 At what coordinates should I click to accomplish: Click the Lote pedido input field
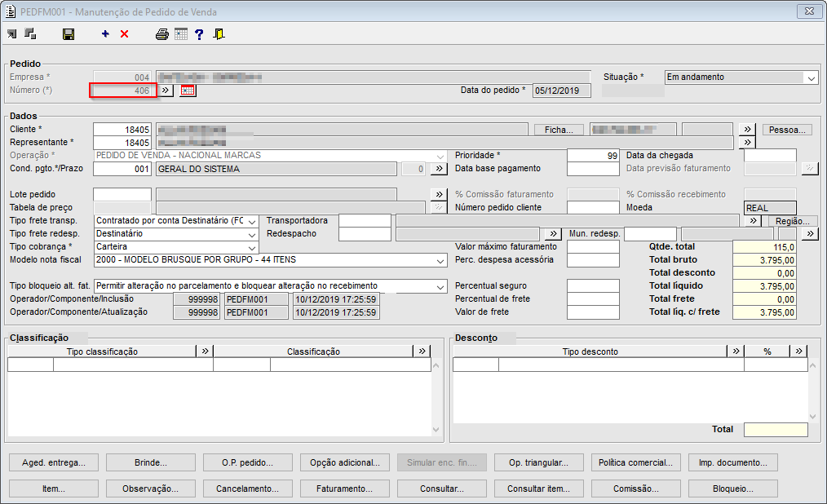coord(122,195)
